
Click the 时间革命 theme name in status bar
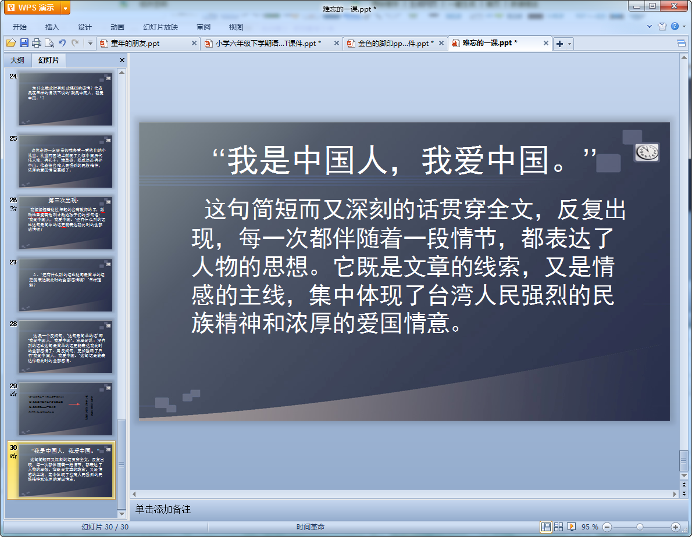pos(311,527)
